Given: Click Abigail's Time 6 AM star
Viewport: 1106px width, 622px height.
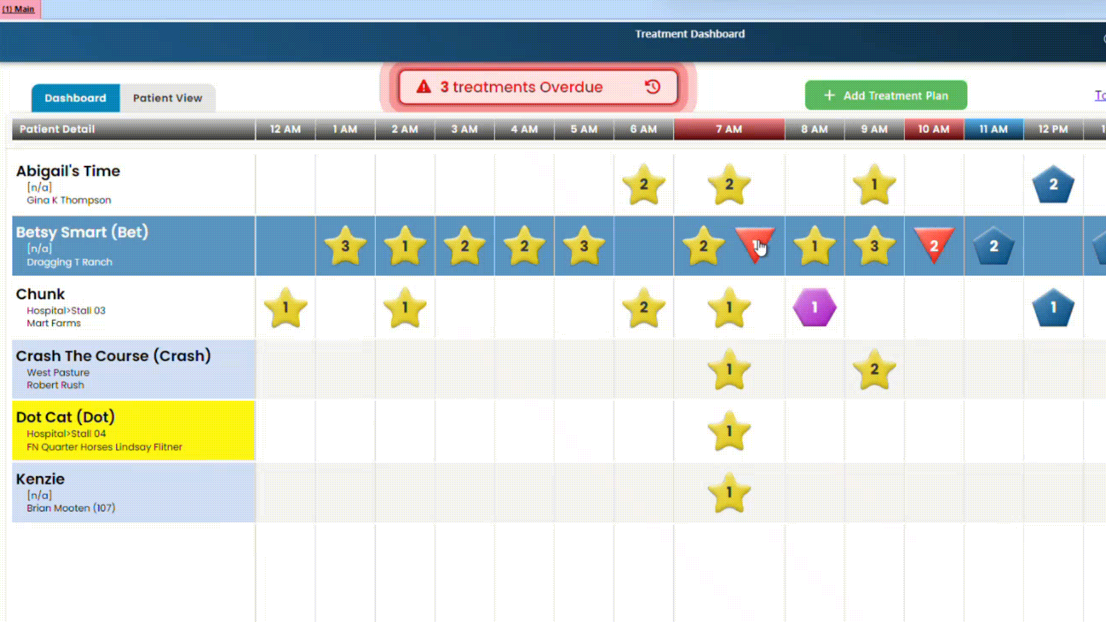Looking at the screenshot, I should pos(643,184).
